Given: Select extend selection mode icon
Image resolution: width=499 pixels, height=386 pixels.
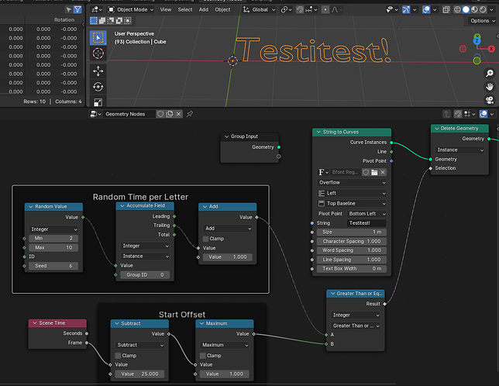Looking at the screenshot, I should click(102, 21).
